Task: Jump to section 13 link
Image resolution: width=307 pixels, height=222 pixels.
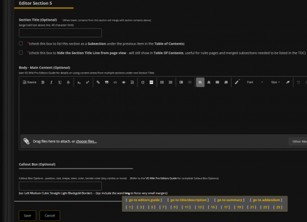Action: pyautogui.click(x=199, y=207)
